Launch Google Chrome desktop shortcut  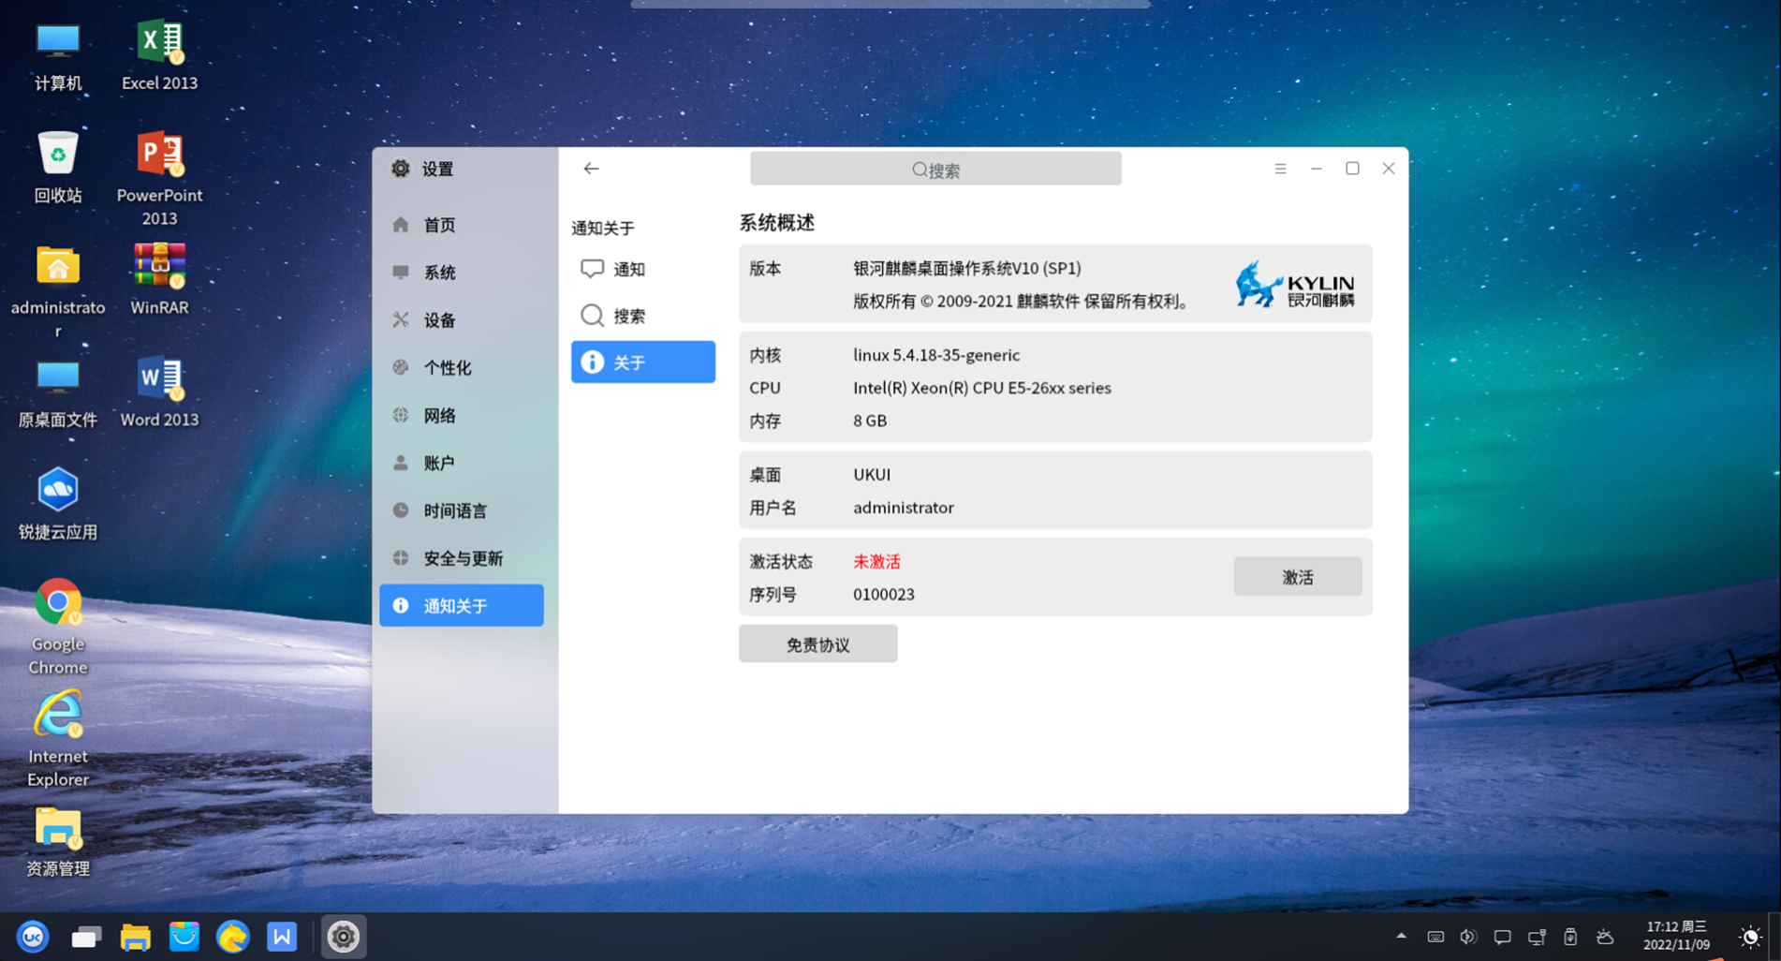[x=58, y=628]
